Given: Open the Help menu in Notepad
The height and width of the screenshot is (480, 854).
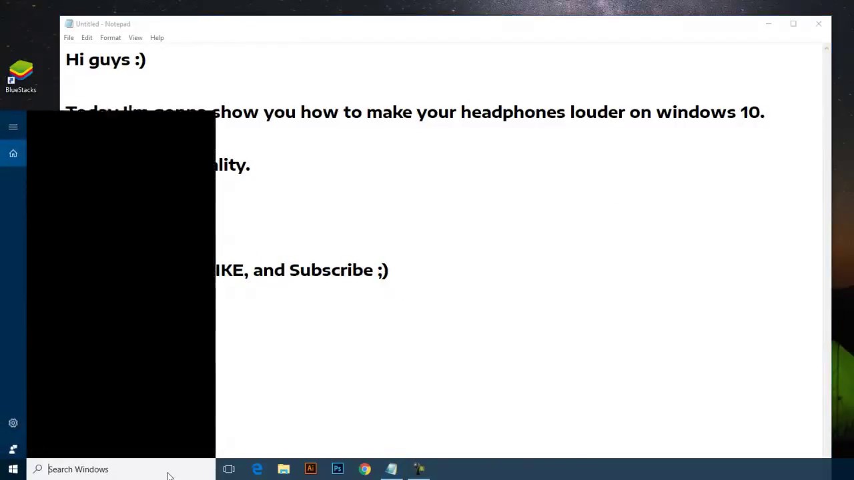Looking at the screenshot, I should [x=157, y=38].
